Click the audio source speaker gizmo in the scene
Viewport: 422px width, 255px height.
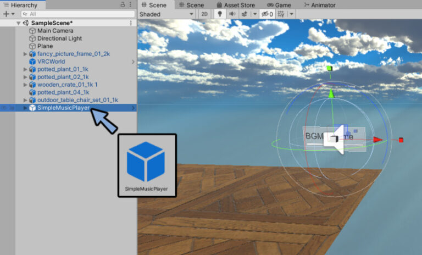[x=335, y=140]
